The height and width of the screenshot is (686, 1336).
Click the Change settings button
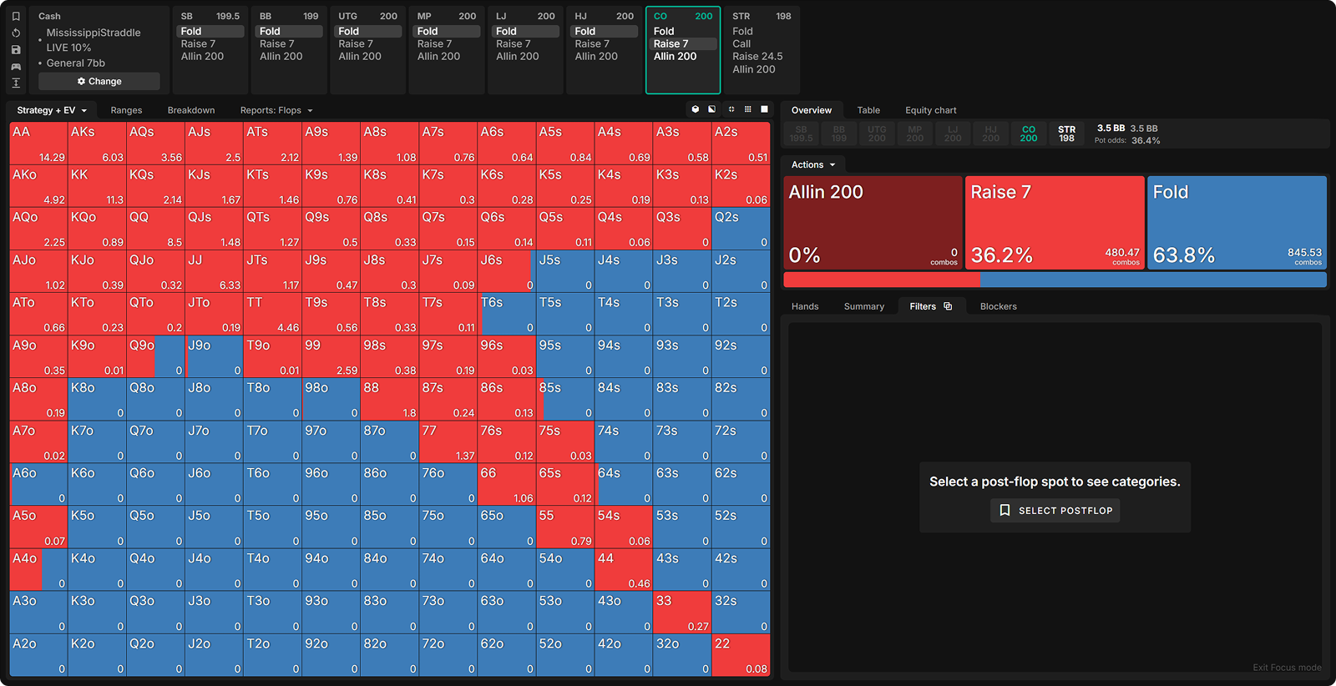click(x=99, y=81)
